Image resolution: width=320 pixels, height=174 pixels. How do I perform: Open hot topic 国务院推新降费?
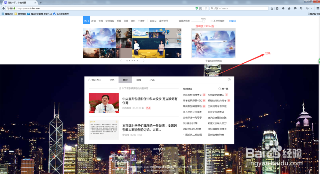click(x=216, y=135)
